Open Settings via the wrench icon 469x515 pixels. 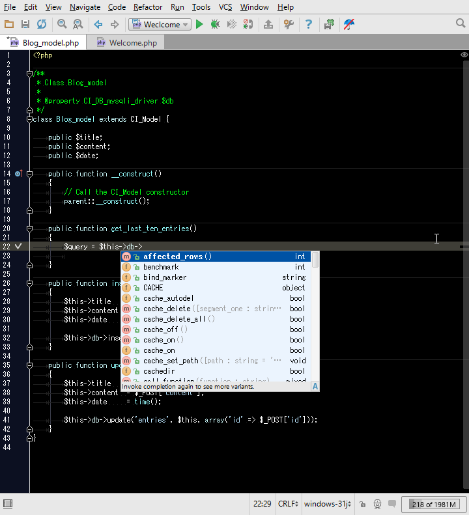(x=289, y=24)
